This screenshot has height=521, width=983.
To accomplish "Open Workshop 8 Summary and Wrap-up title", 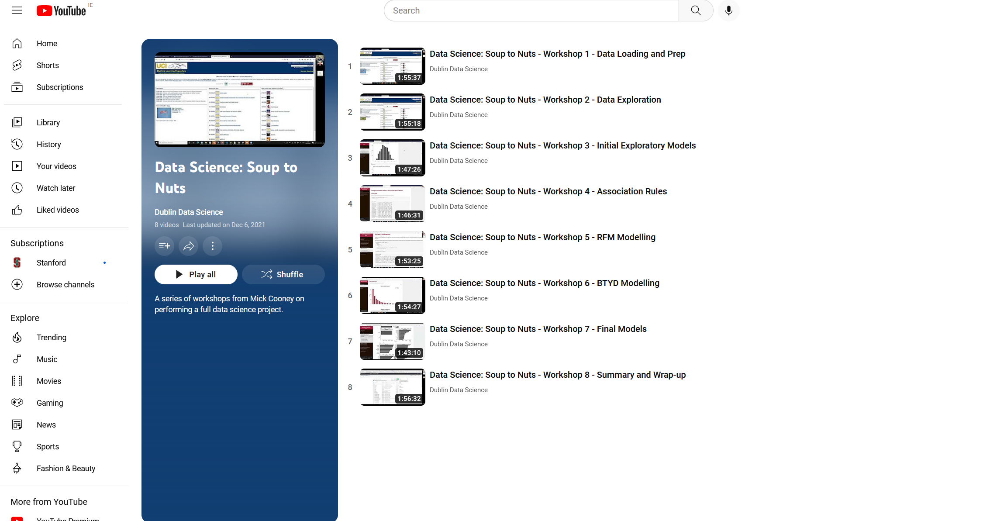I will point(557,375).
